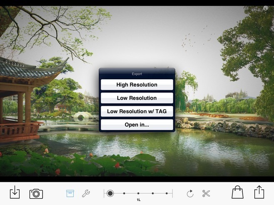
Task: Click the 1L label under slider
Action: (139, 200)
